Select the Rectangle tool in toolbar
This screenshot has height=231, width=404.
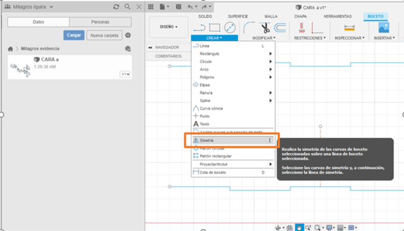(x=214, y=27)
